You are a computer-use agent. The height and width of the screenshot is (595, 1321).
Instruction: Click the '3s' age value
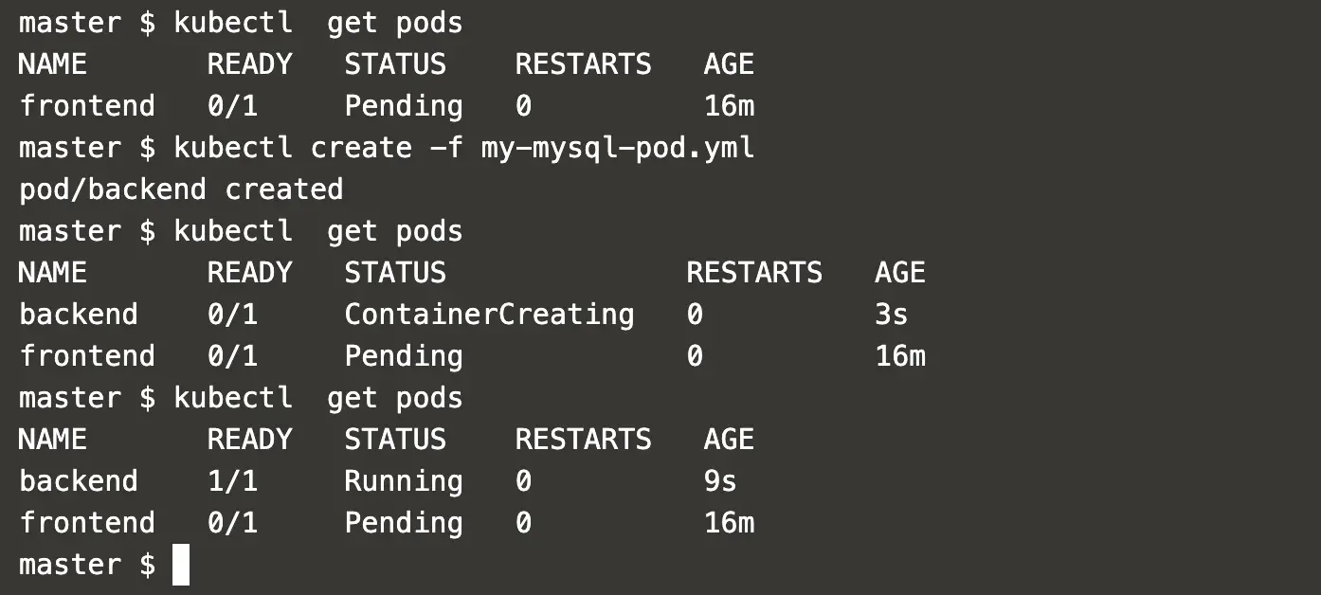coord(892,315)
